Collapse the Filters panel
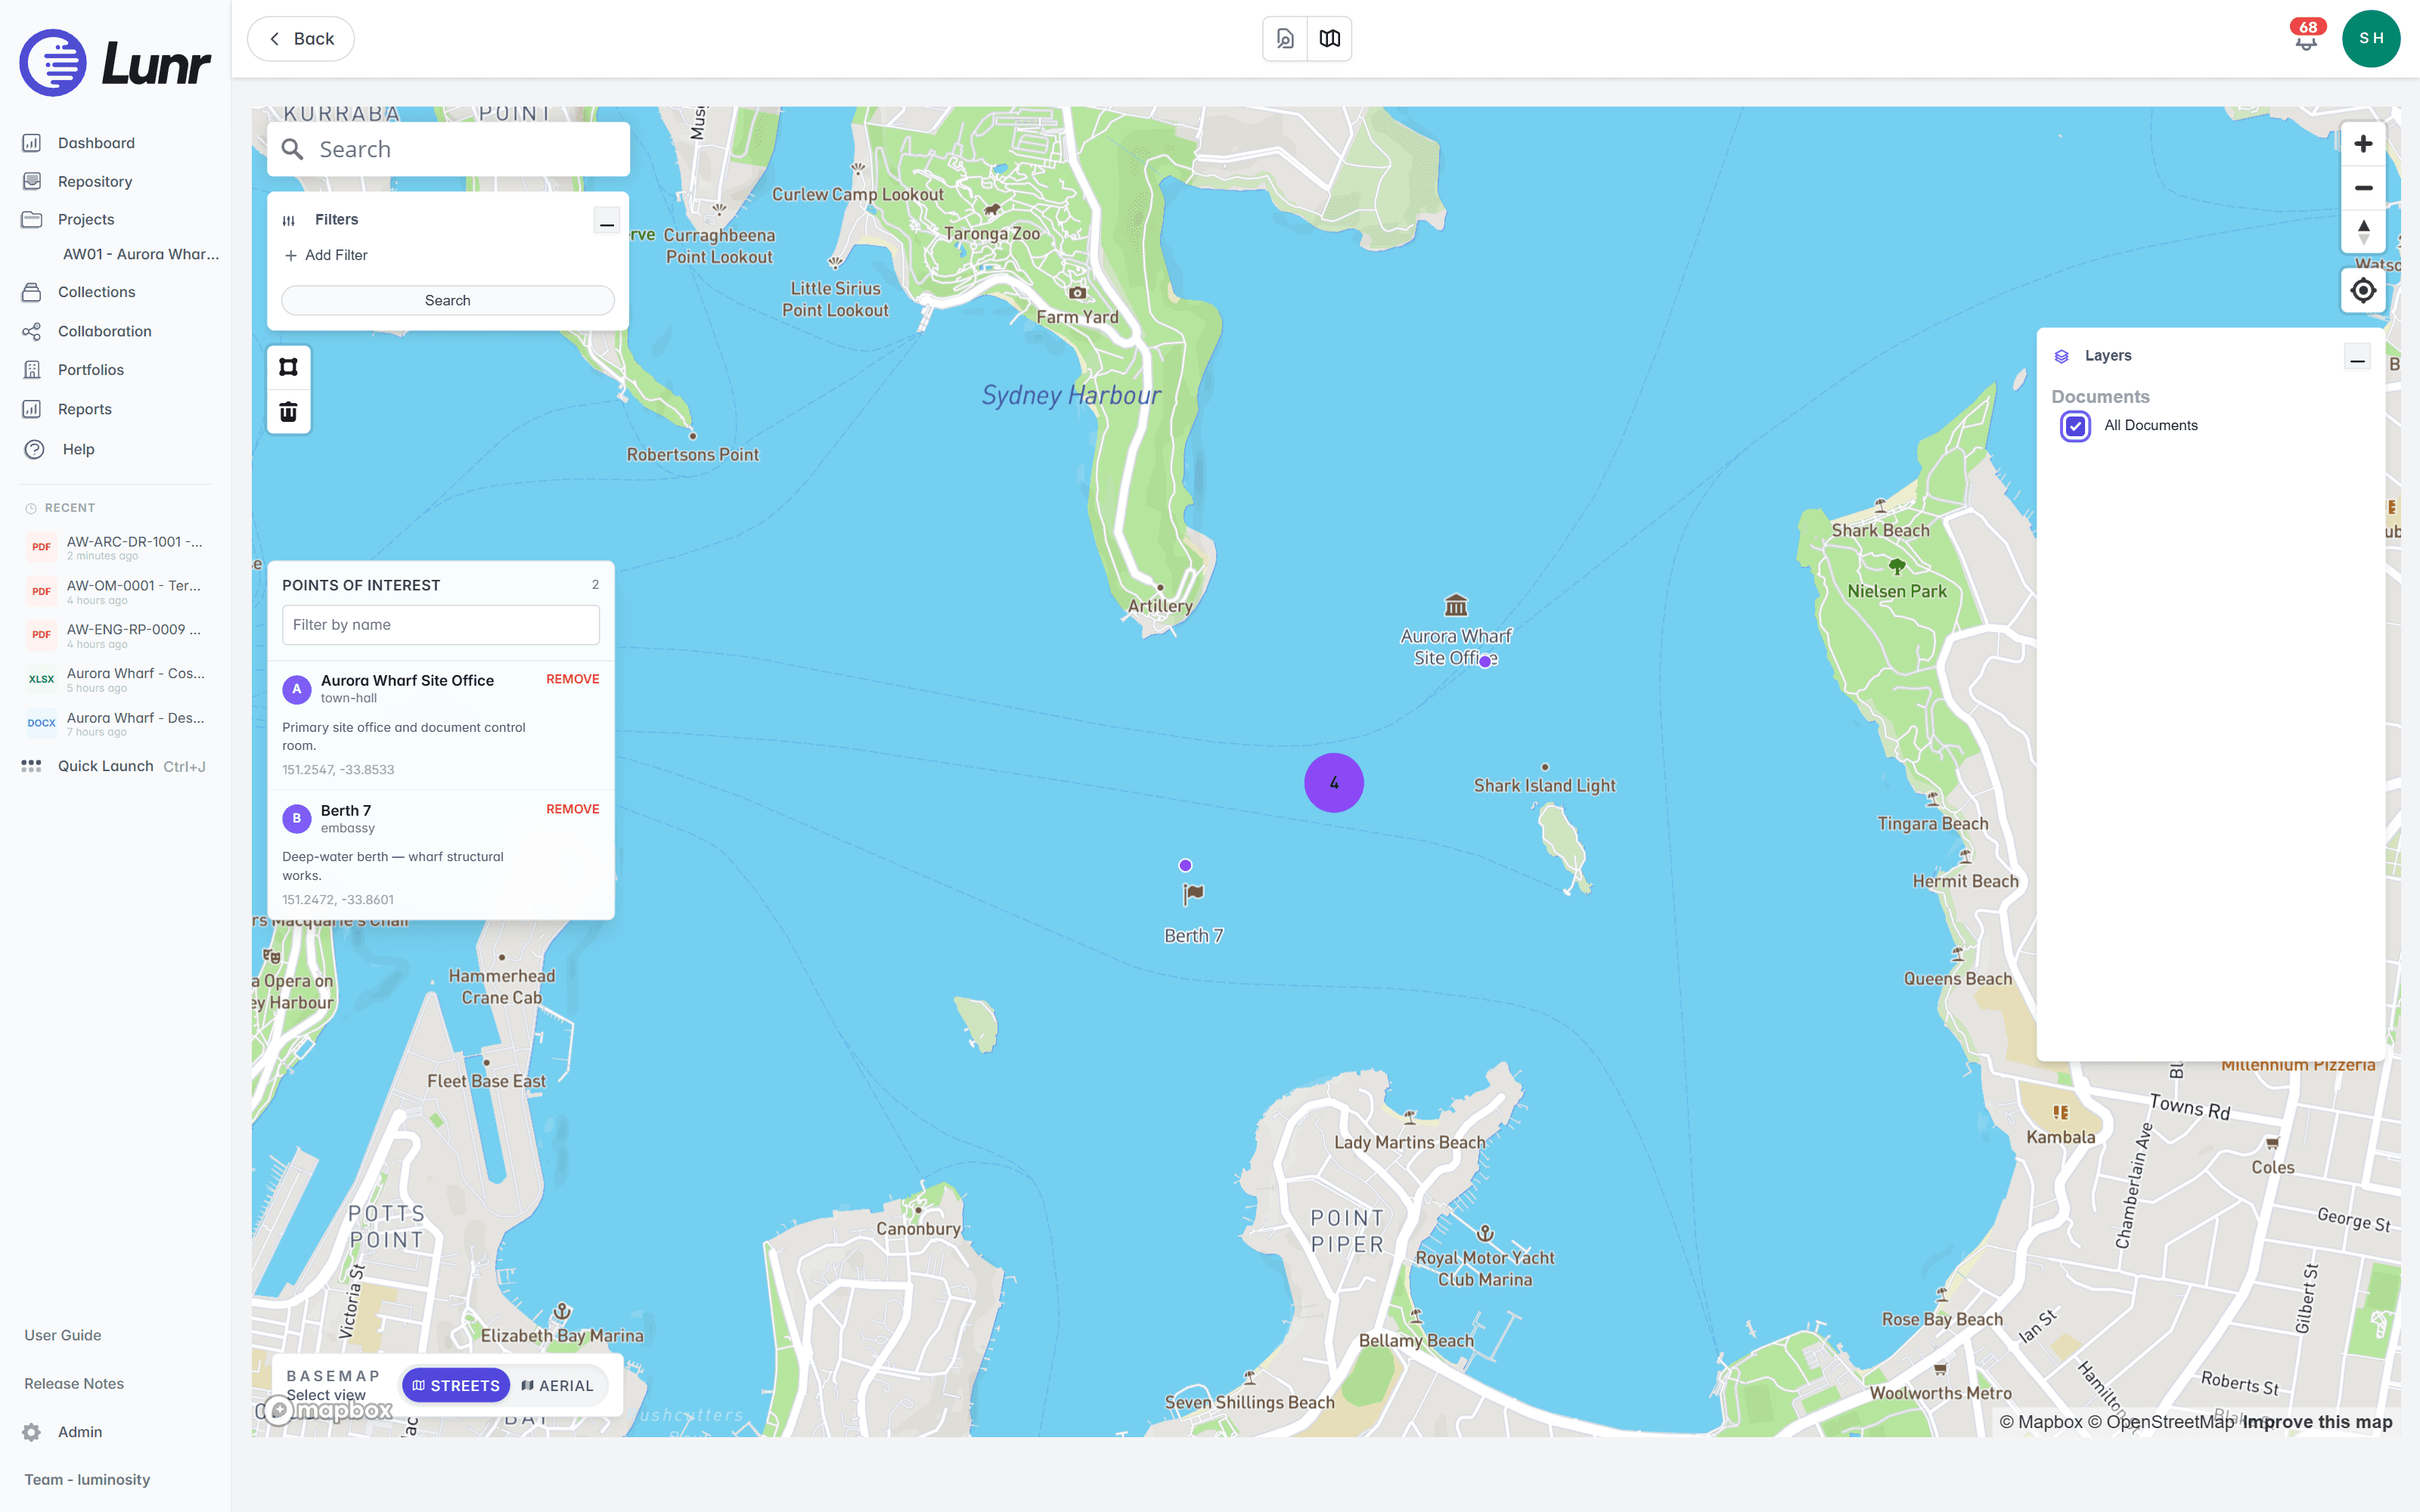The height and width of the screenshot is (1512, 2420). coord(607,221)
